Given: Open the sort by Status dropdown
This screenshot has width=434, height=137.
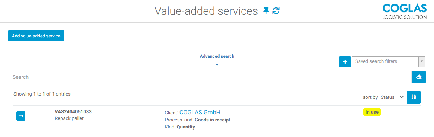Looking at the screenshot, I should point(392,97).
